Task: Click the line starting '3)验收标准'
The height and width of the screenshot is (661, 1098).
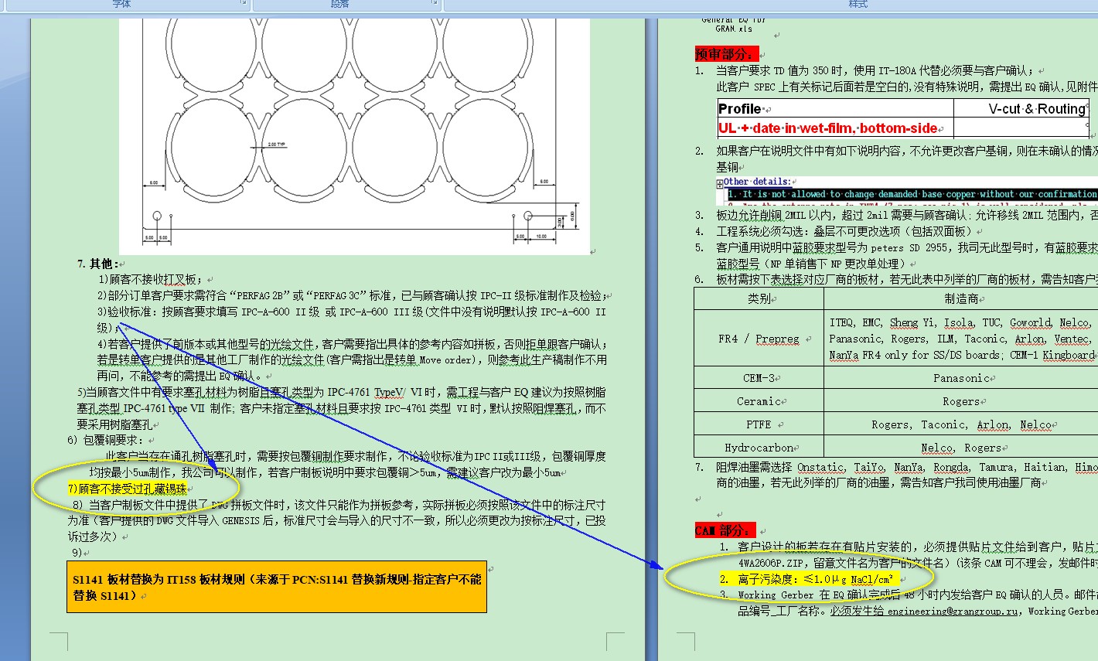Action: tap(351, 312)
